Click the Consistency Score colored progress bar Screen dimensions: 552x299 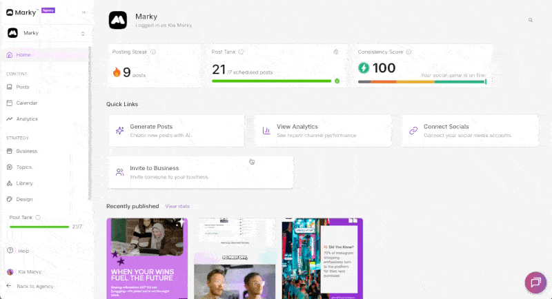point(422,81)
